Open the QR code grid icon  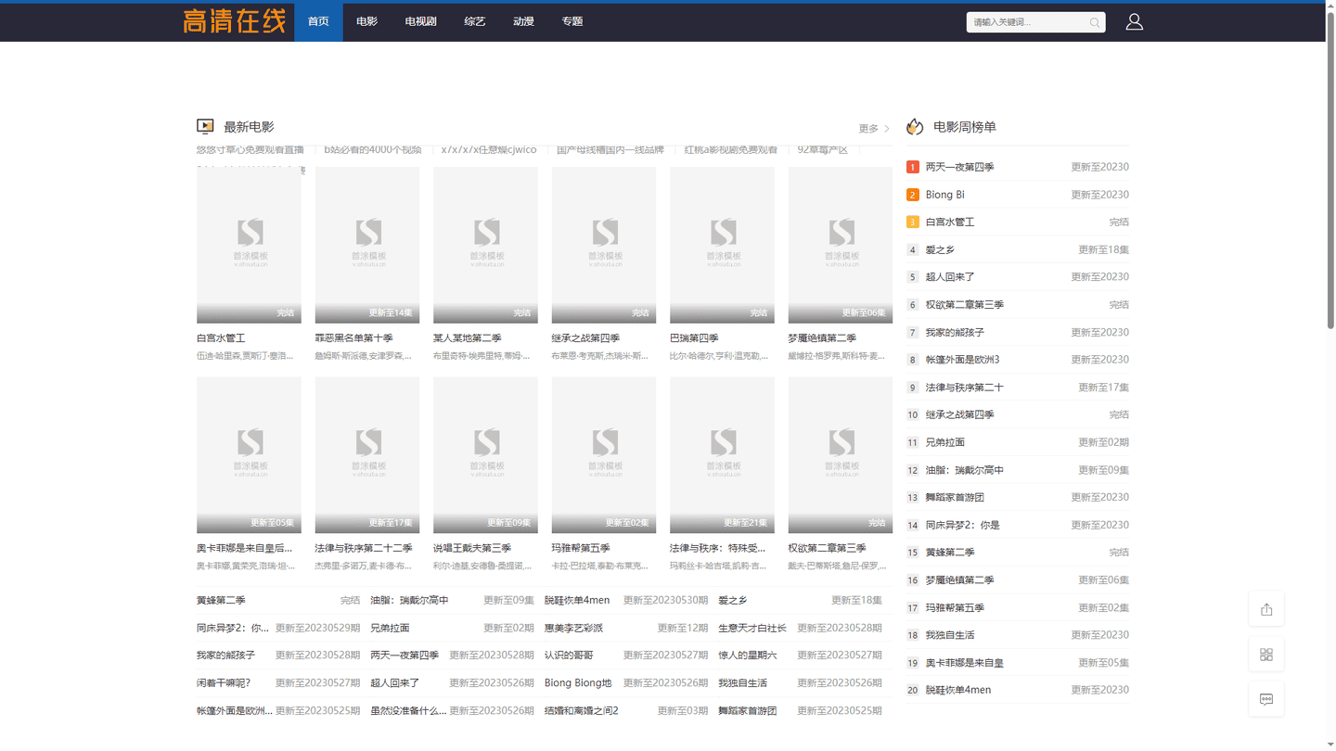click(1266, 655)
